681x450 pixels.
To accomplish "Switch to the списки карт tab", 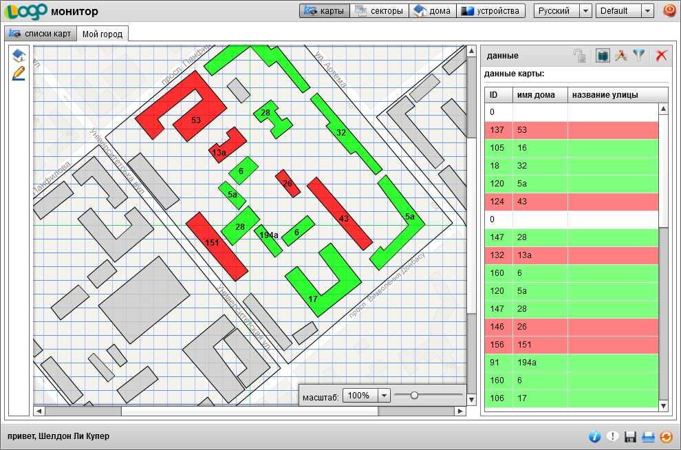I will coord(40,34).
